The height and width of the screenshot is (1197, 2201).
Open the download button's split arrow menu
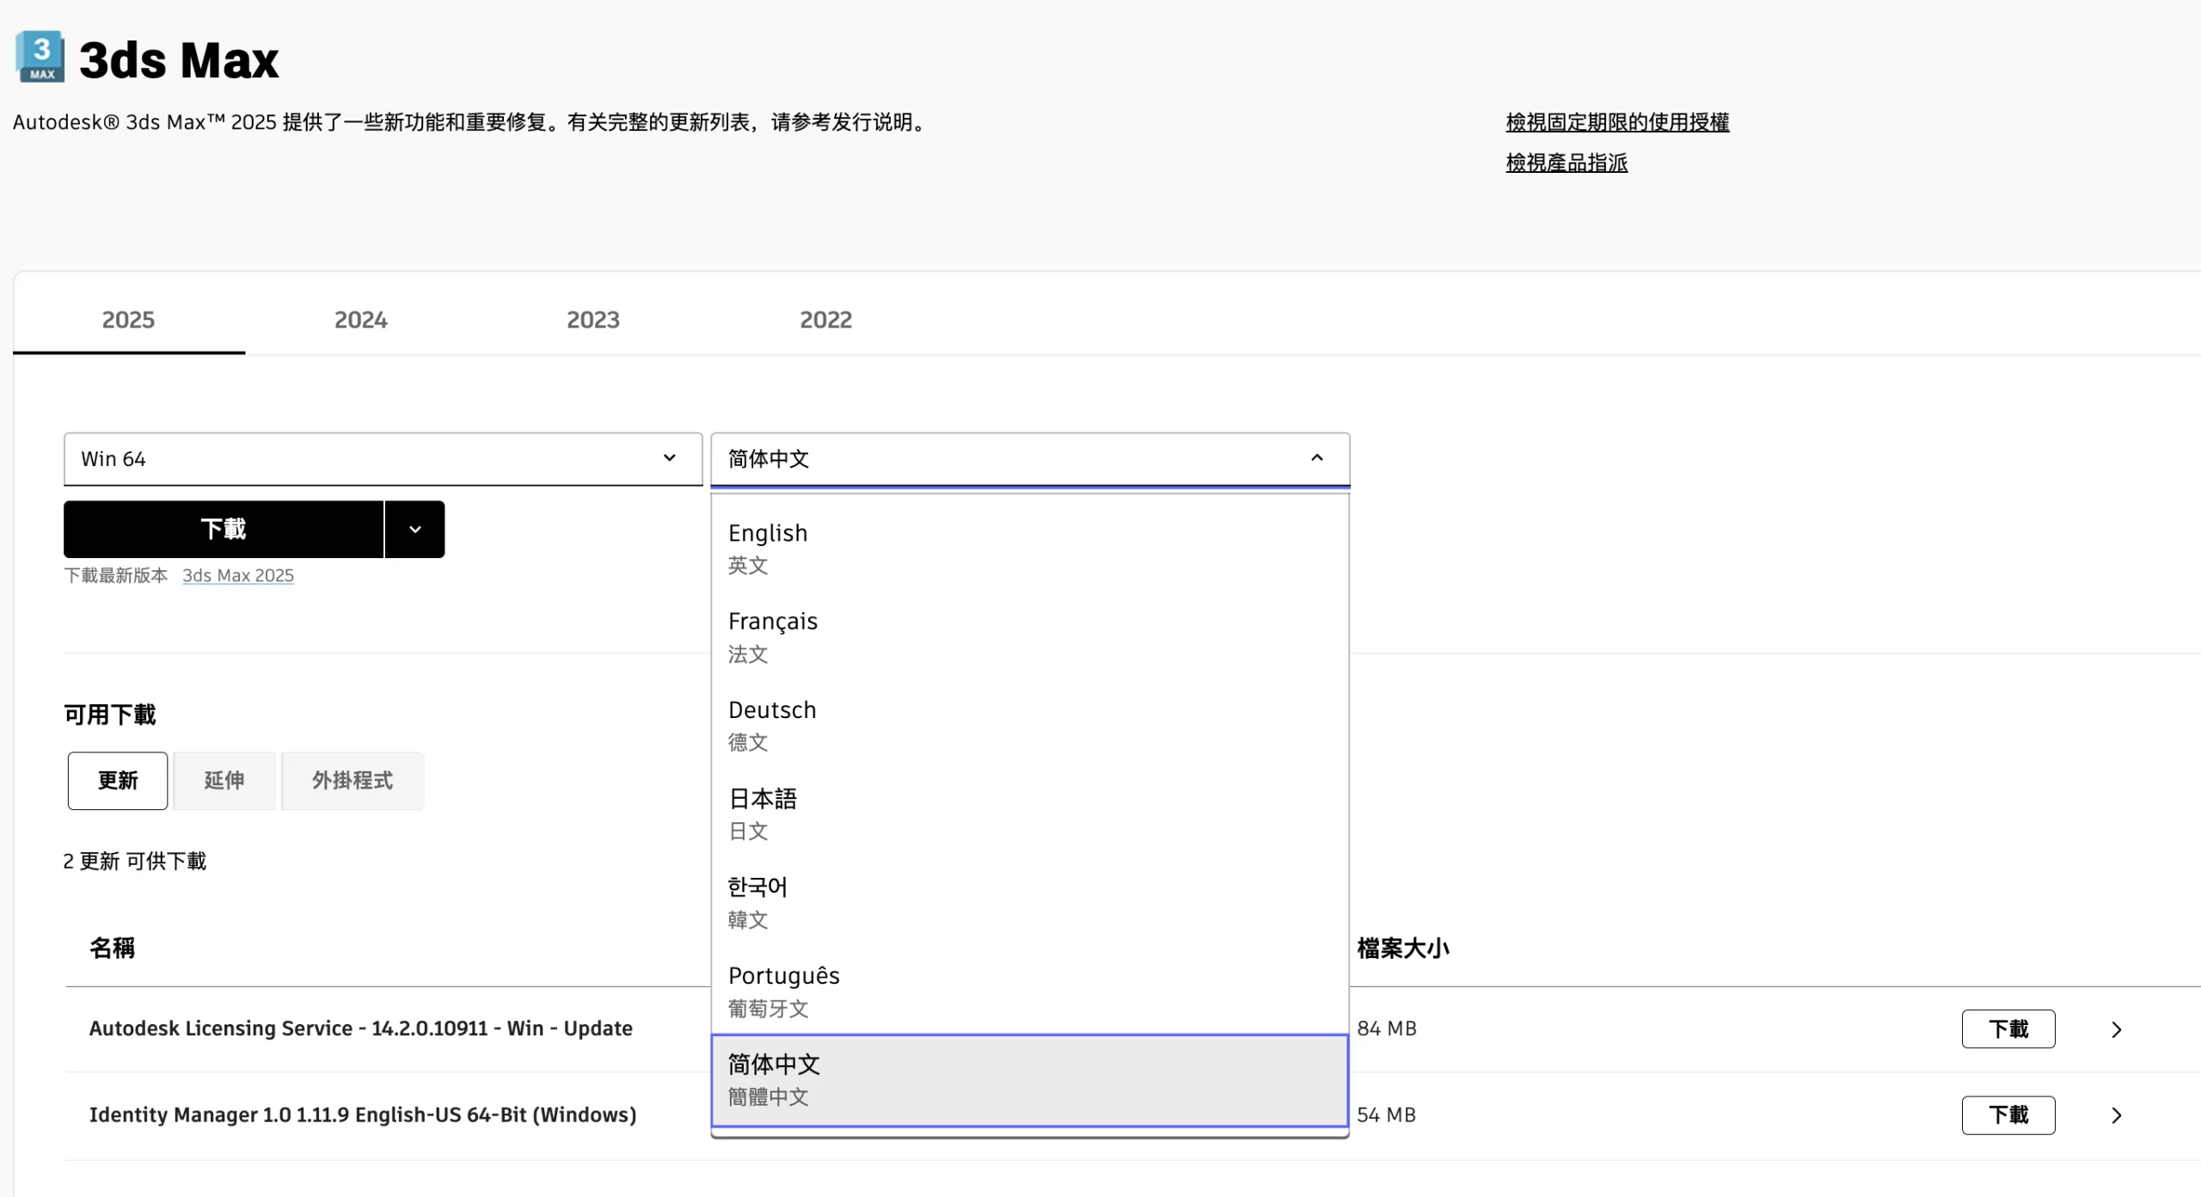[x=414, y=529]
